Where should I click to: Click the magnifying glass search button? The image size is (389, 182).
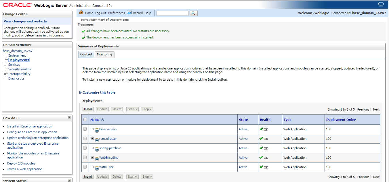194,13
